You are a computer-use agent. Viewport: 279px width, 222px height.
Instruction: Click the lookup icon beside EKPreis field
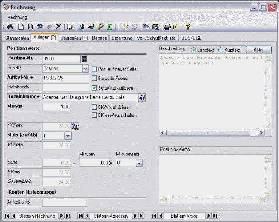(75, 126)
